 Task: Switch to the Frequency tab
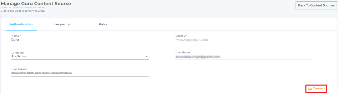tap(62, 24)
